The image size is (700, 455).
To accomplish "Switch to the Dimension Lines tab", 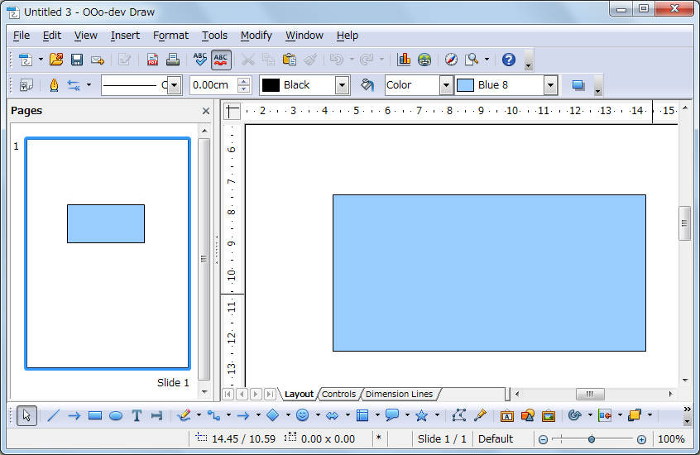I will click(x=399, y=395).
